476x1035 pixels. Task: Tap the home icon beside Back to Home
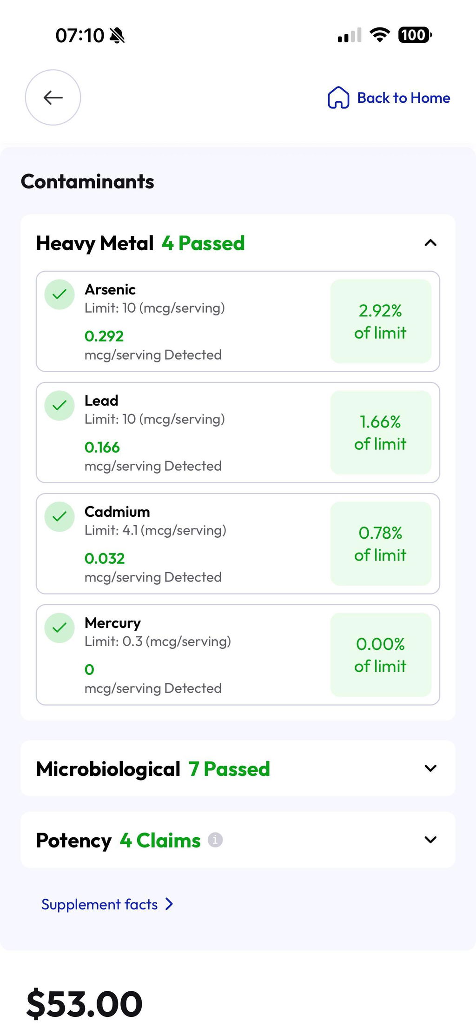click(338, 98)
